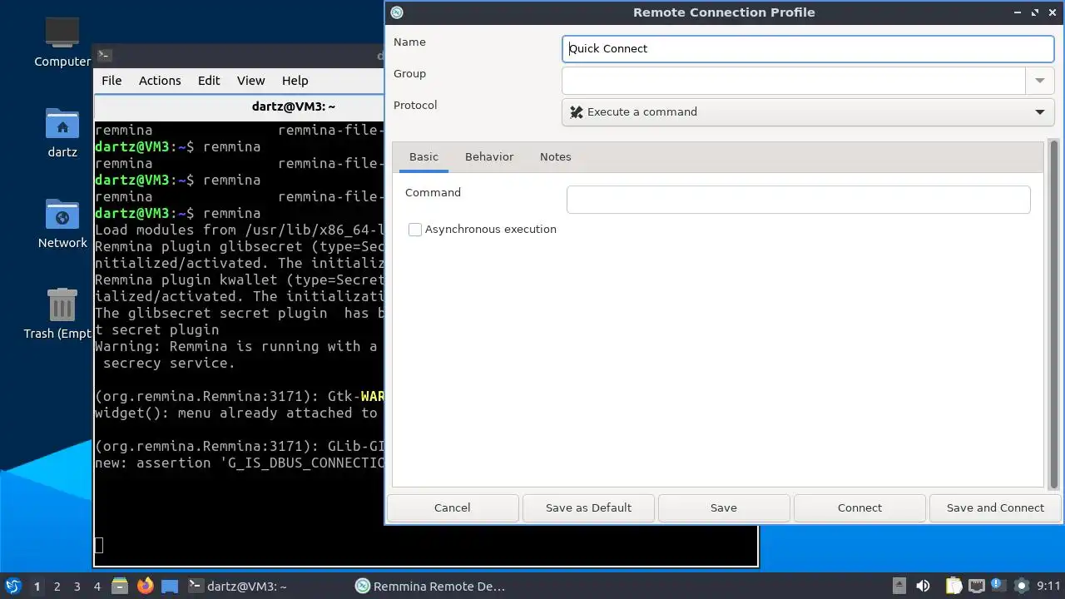Click the dialog's vertical scrollbar
Screen dimensions: 1065x599
[1055, 314]
